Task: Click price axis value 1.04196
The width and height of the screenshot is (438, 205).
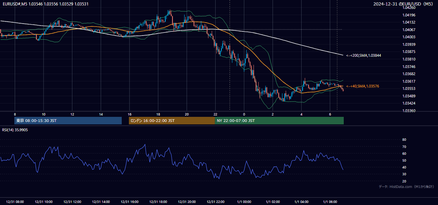Action: click(409, 15)
